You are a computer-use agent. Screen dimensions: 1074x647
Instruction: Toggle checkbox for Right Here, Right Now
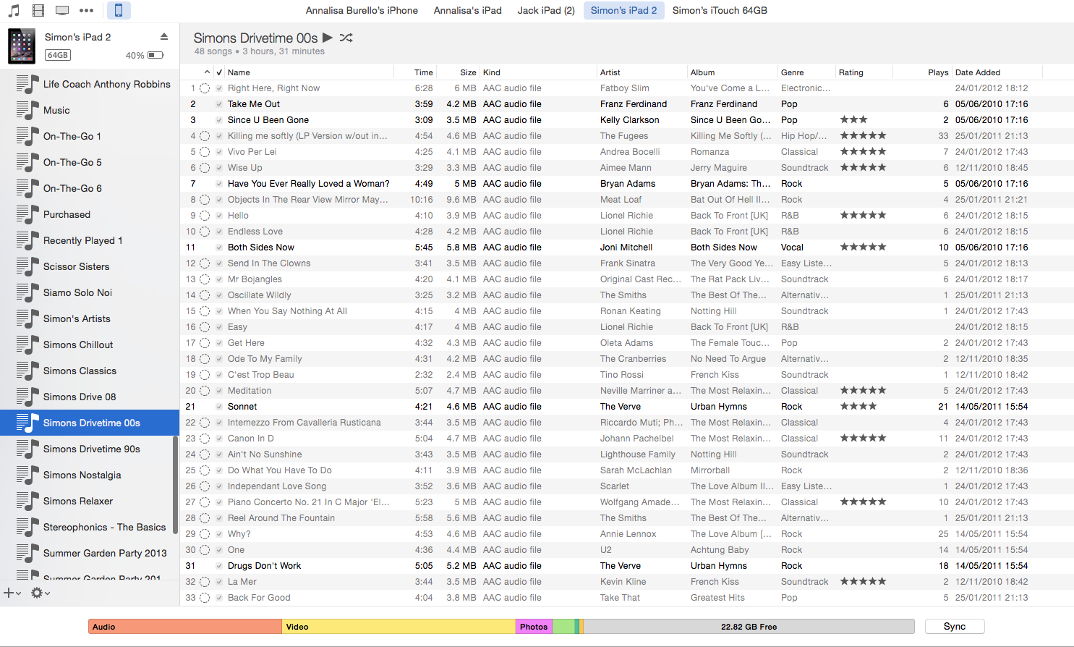point(219,88)
